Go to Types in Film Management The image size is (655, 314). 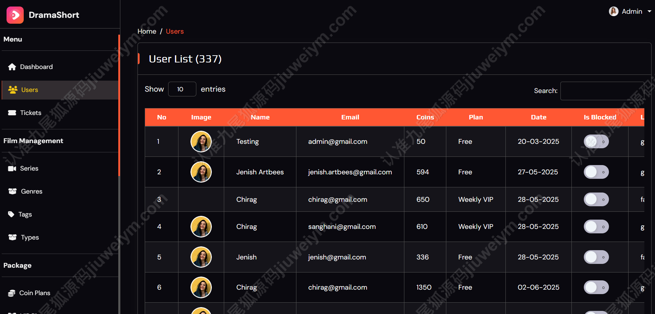[x=60, y=237]
